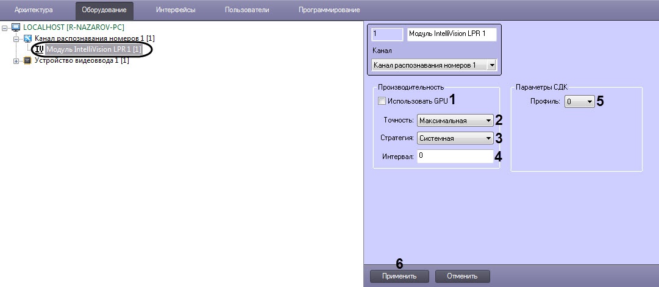Screen dimensions: 659x287
Task: Switch to the Интерфейсы tab
Action: (x=176, y=10)
